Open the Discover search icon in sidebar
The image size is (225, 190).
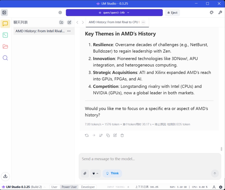pos(5,58)
